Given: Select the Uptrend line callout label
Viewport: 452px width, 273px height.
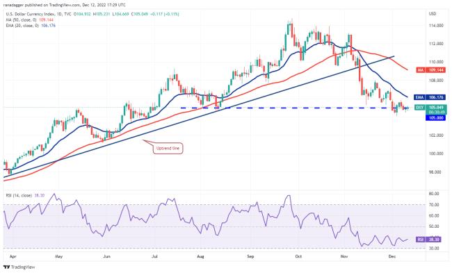Looking at the screenshot, I should click(168, 148).
